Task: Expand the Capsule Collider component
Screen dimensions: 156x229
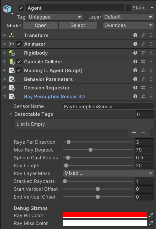Action: click(x=5, y=61)
